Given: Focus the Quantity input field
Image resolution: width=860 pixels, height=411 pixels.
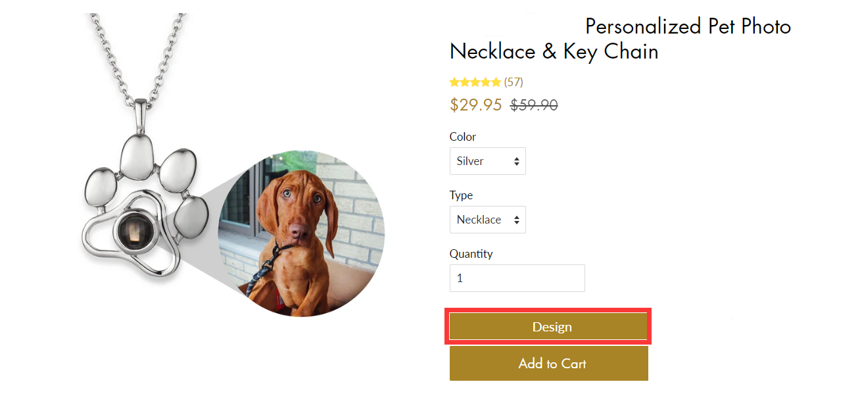Looking at the screenshot, I should pyautogui.click(x=517, y=278).
